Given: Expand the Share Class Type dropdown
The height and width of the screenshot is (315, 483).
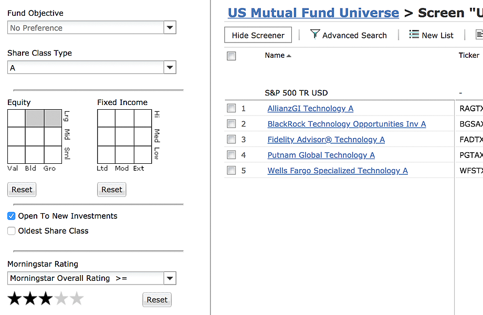Looking at the screenshot, I should point(170,68).
